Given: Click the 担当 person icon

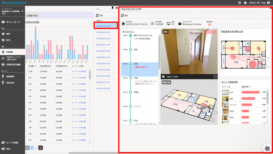Looking at the screenshot, I should (3, 40).
